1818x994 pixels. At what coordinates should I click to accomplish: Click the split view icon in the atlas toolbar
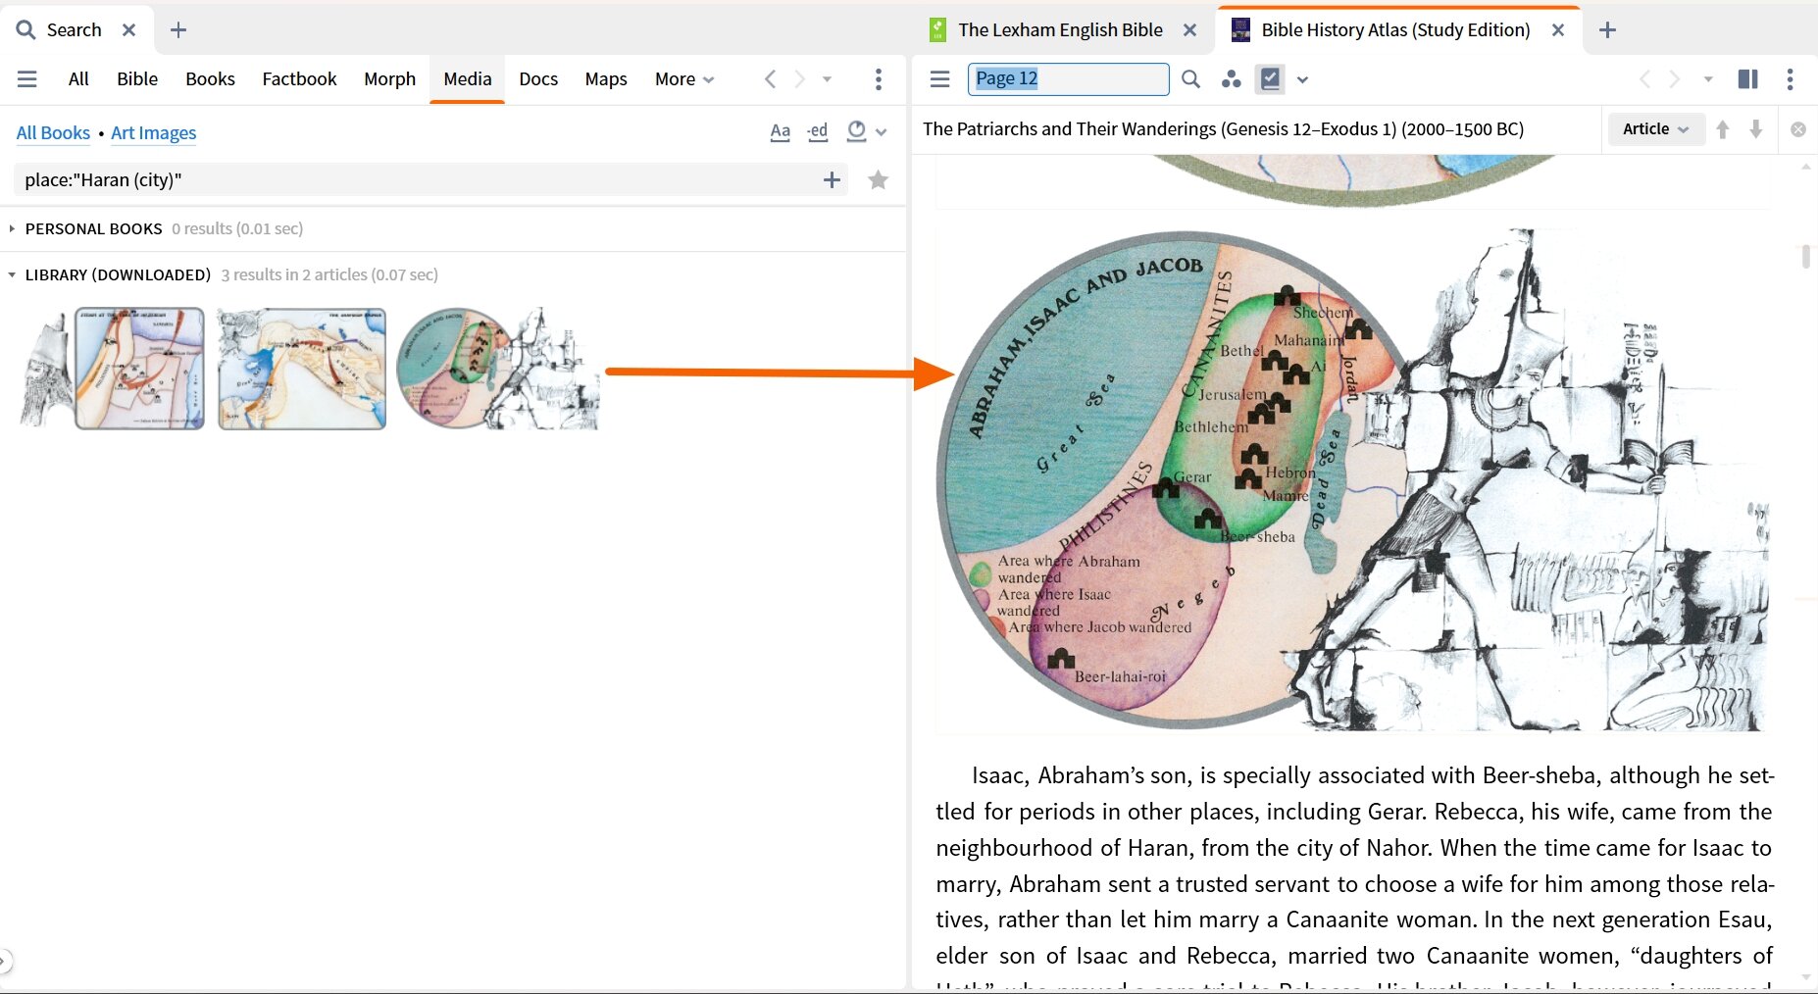(1748, 78)
